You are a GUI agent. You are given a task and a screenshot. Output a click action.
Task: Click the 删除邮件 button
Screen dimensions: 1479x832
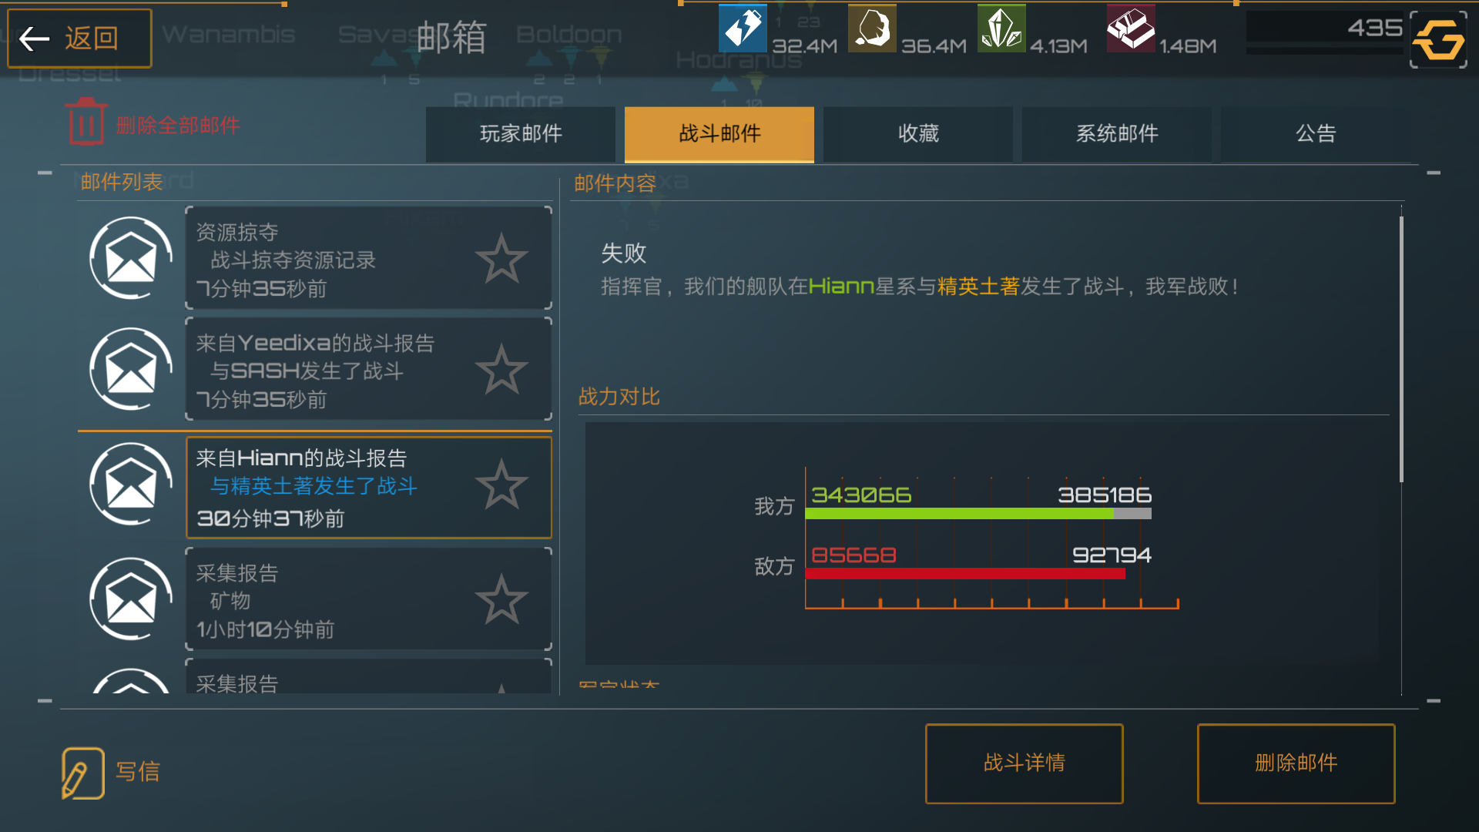pyautogui.click(x=1296, y=763)
